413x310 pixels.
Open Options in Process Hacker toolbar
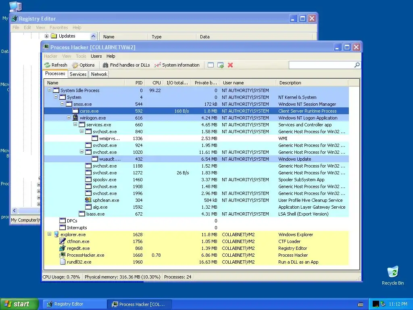pos(83,65)
